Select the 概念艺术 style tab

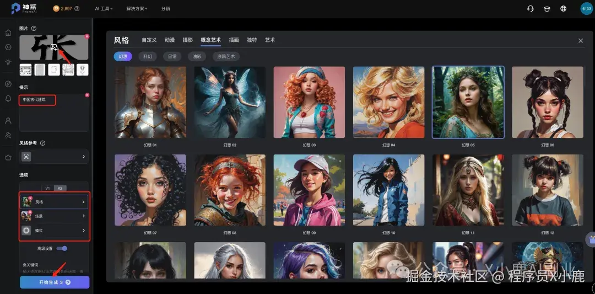point(211,40)
